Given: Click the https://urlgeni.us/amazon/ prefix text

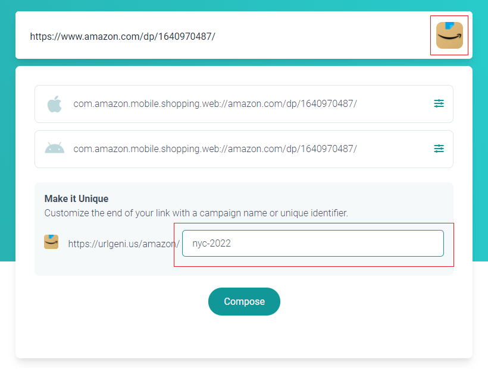Looking at the screenshot, I should 124,244.
